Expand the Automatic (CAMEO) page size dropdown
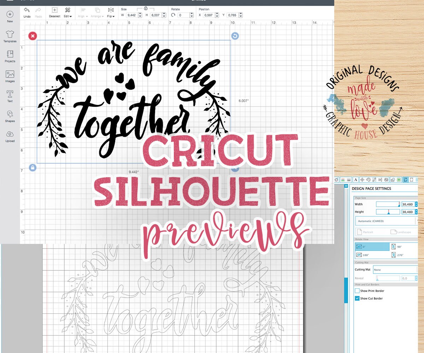 pyautogui.click(x=386, y=221)
